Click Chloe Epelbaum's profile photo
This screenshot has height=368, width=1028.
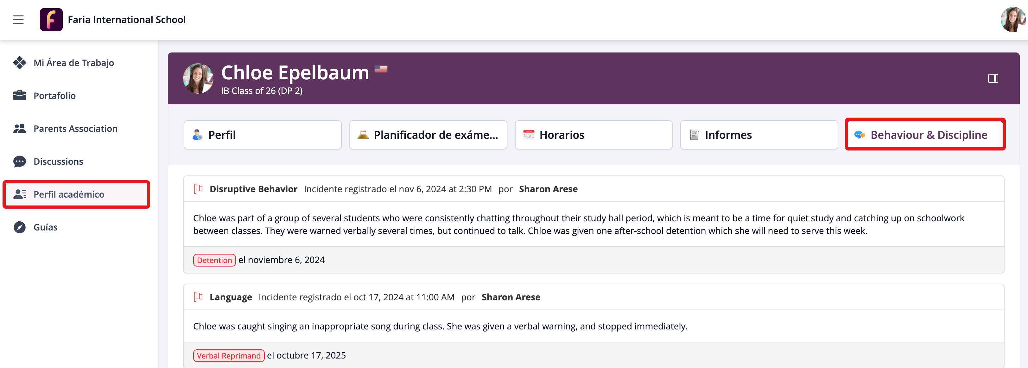point(198,78)
